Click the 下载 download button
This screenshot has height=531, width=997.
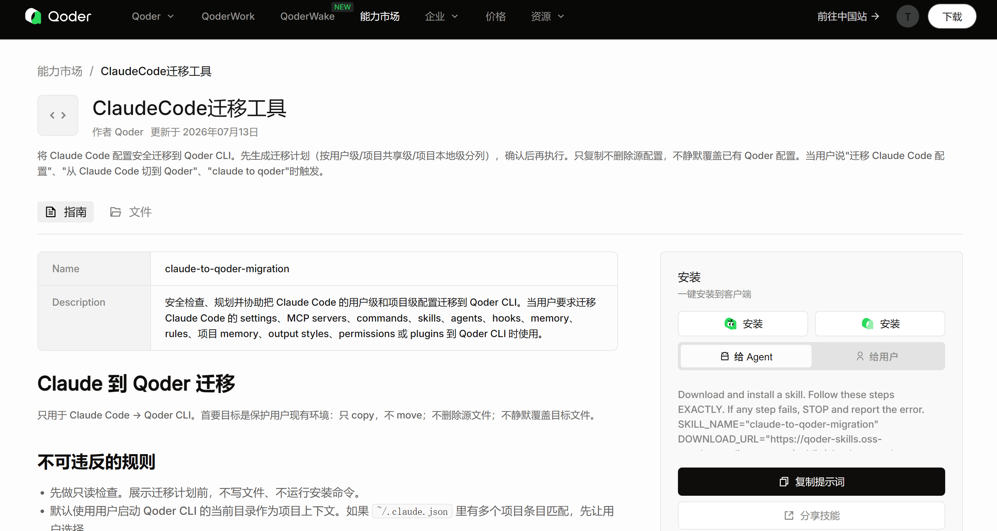tap(952, 16)
